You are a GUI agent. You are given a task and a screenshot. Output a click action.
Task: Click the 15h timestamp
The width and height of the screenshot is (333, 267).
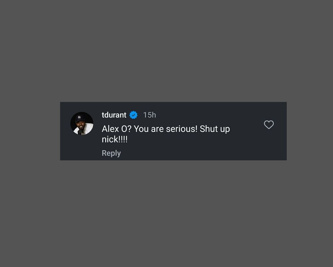[150, 115]
